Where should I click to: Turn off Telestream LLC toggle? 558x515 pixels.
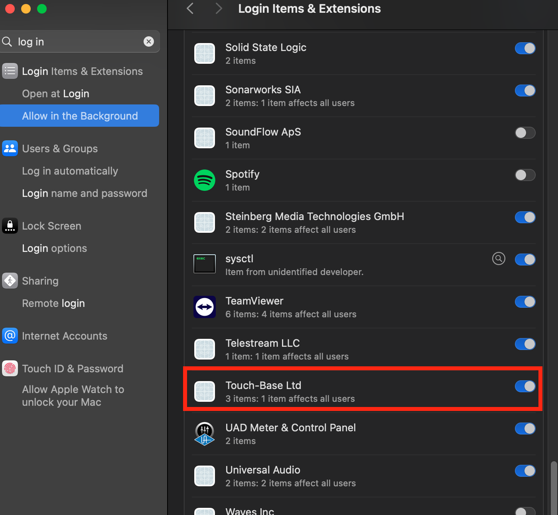(525, 344)
